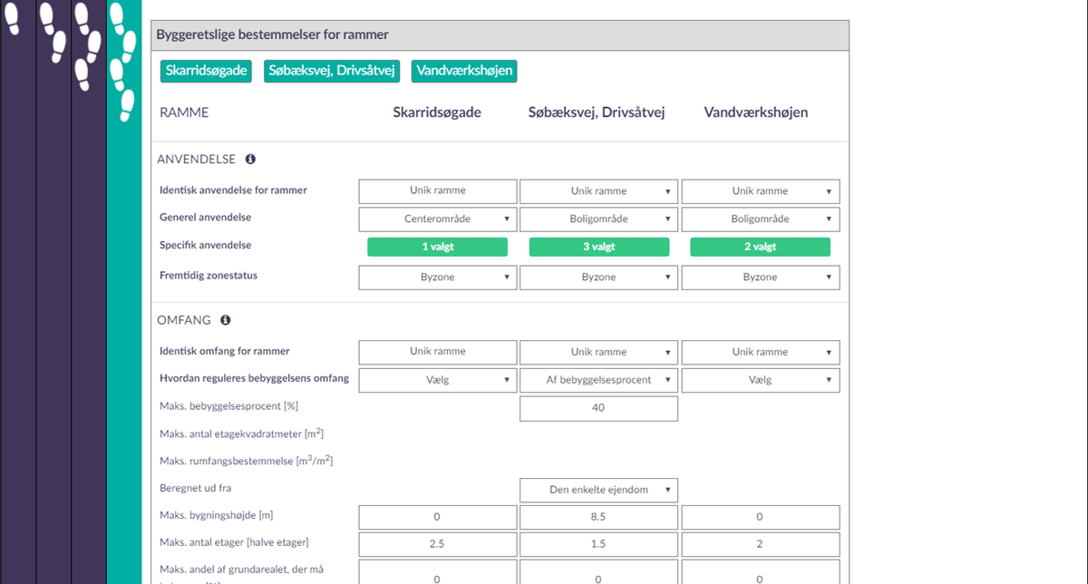1088x584 pixels.
Task: Open the single-footprint first step strip
Action: tap(17, 290)
